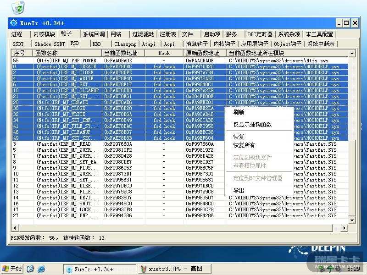Sort by 函数名称 column header
Image resolution: width=367 pixels, height=275 pixels.
point(67,53)
